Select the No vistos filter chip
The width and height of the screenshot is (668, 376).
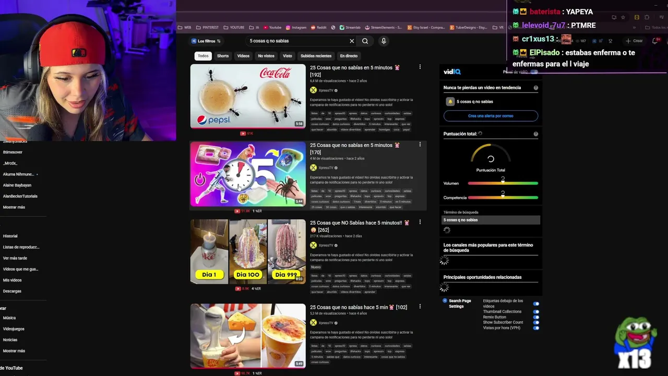tap(266, 56)
